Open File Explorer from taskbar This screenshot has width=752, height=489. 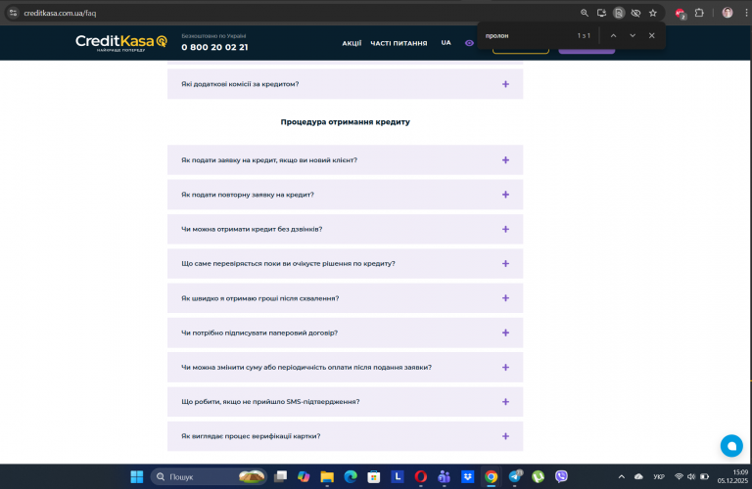tap(327, 476)
